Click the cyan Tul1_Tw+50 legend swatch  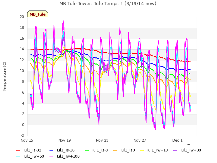click(x=18, y=157)
